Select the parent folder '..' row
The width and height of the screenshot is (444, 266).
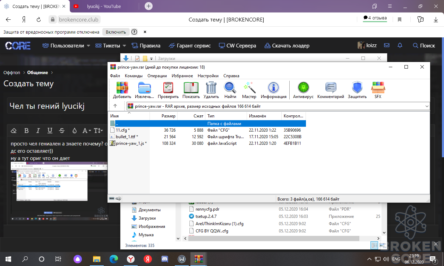tap(207, 123)
